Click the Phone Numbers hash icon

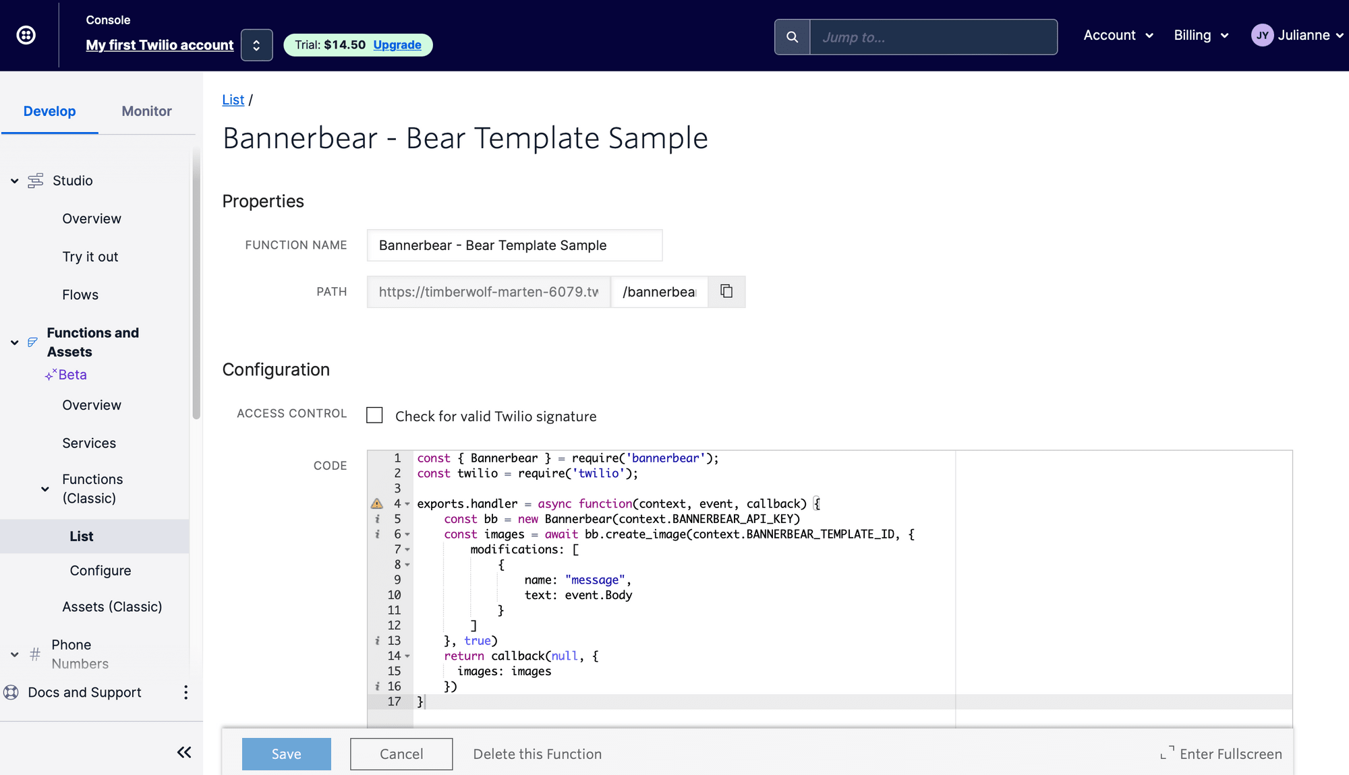35,654
